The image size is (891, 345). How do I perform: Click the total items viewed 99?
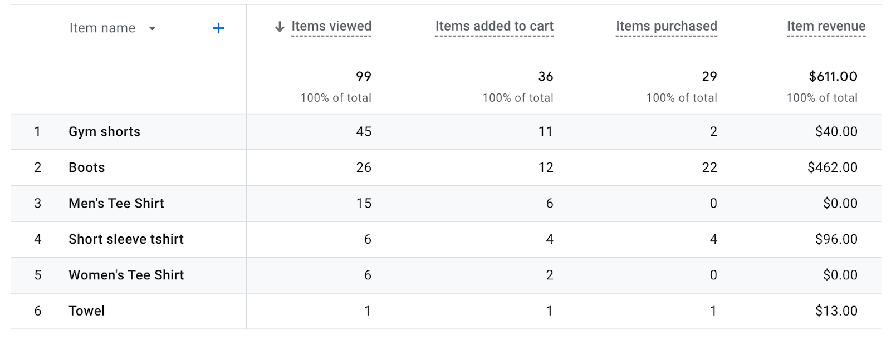click(x=363, y=76)
